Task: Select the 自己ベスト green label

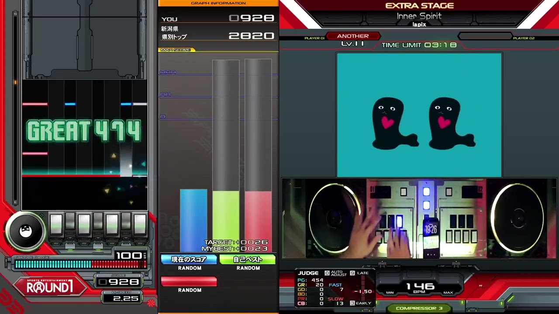Action: (x=248, y=259)
